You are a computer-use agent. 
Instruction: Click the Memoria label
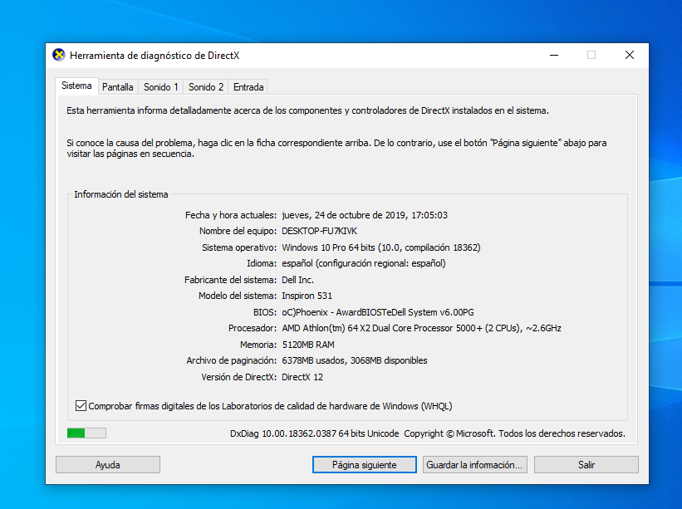coord(258,345)
